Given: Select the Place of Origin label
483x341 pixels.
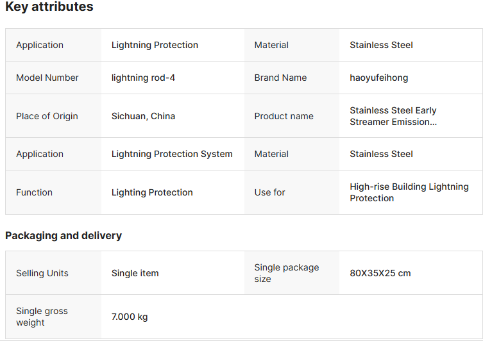Looking at the screenshot, I should pyautogui.click(x=47, y=116).
